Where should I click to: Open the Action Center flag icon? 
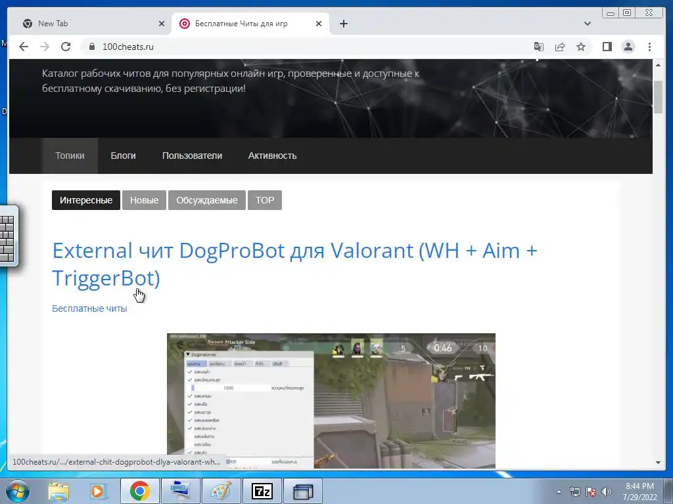click(591, 492)
